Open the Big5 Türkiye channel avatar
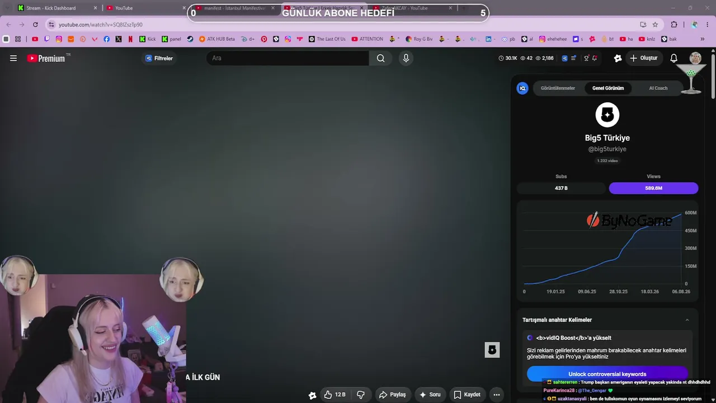This screenshot has width=716, height=403. (607, 115)
